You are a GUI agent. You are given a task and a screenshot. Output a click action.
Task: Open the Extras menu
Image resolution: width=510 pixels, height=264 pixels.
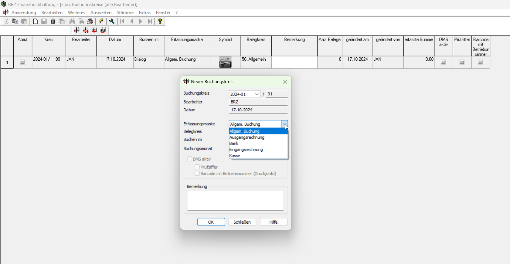145,13
